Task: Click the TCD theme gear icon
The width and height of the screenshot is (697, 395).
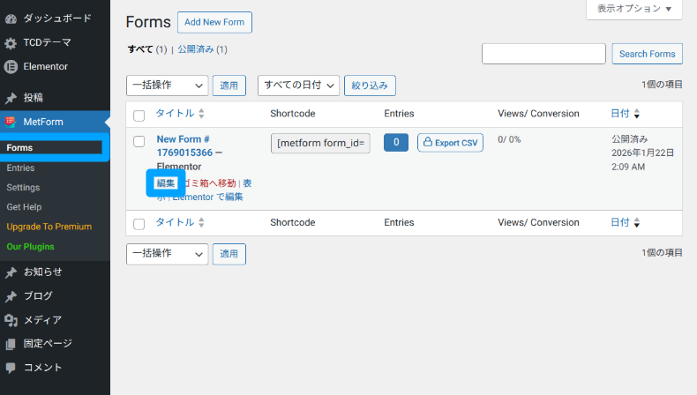Action: pos(11,42)
